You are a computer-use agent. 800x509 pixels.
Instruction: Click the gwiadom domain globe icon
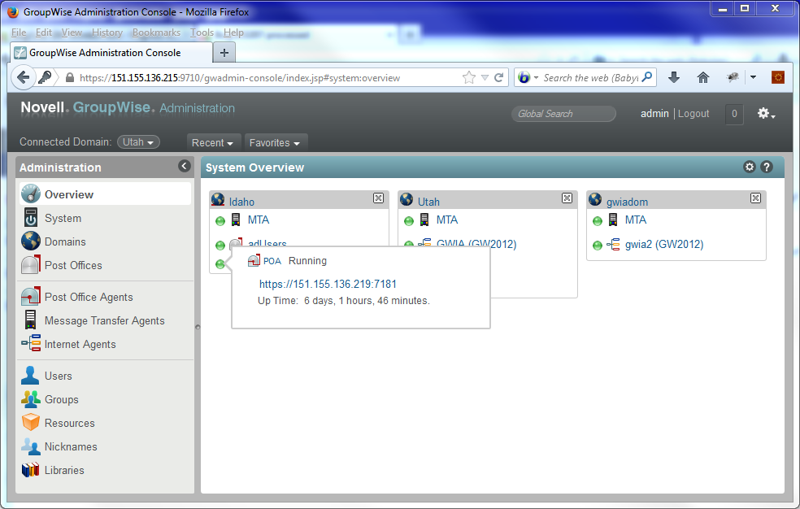pyautogui.click(x=595, y=199)
